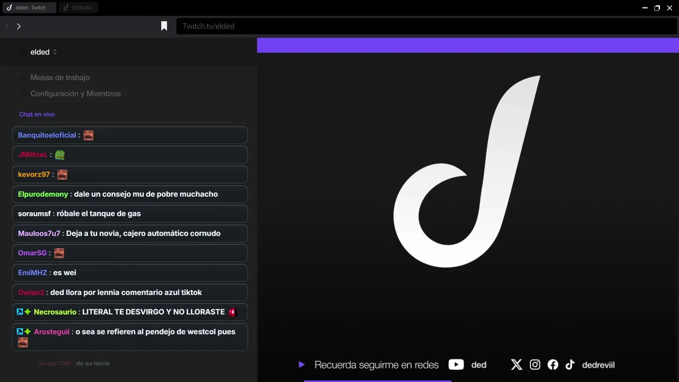Click the emote in kevorz97's message
This screenshot has height=382, width=679.
tap(62, 175)
